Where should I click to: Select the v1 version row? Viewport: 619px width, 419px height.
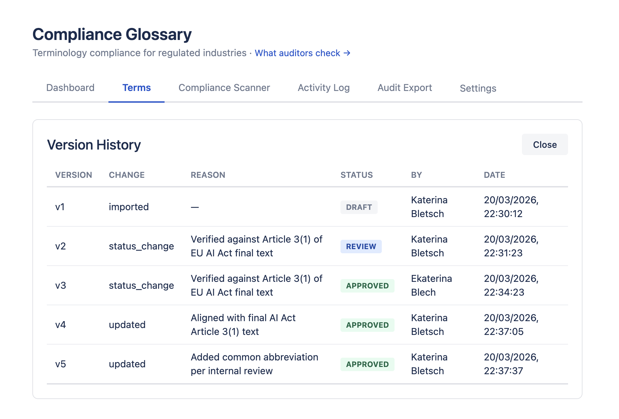(x=60, y=207)
